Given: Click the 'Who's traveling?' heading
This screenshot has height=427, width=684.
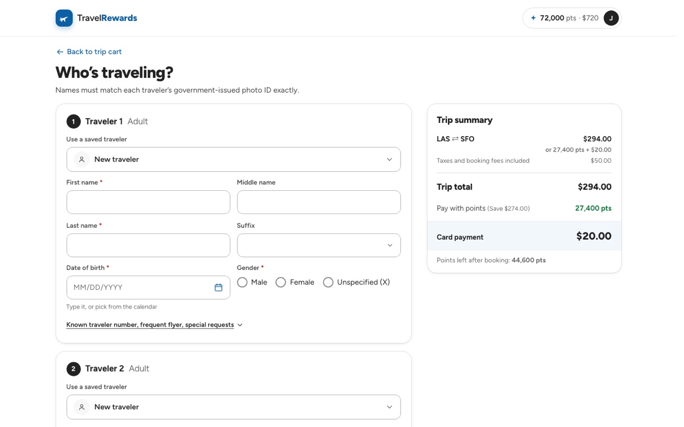Looking at the screenshot, I should [x=114, y=72].
